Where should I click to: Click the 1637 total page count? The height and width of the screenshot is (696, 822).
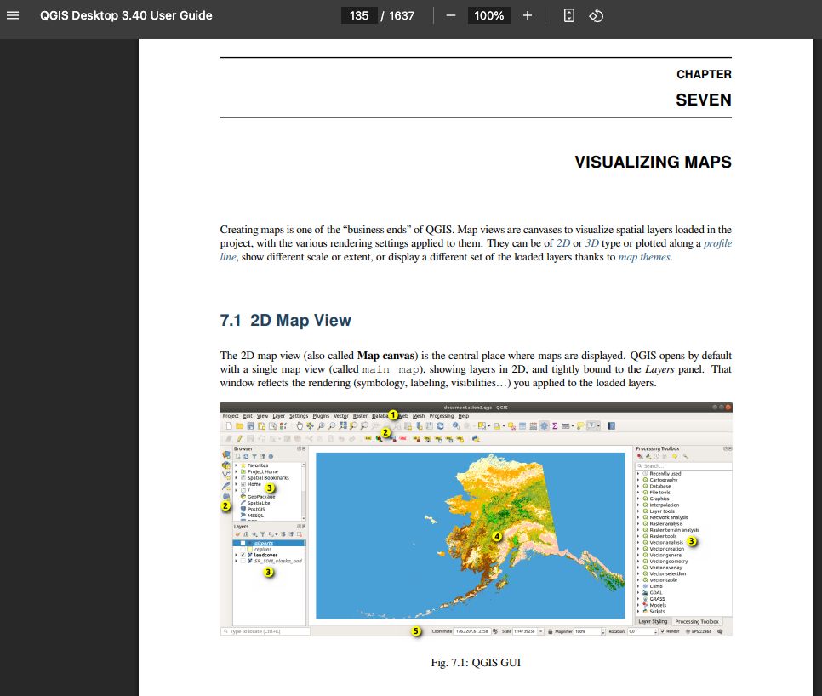pyautogui.click(x=402, y=15)
